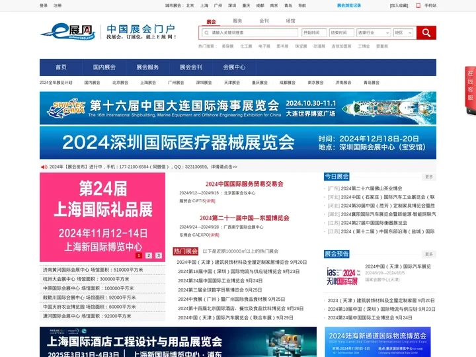Screen dimensions: 476x357
Task: Open 2024第三届全球数字贸易博览会 9月25日
Action: click(219, 290)
